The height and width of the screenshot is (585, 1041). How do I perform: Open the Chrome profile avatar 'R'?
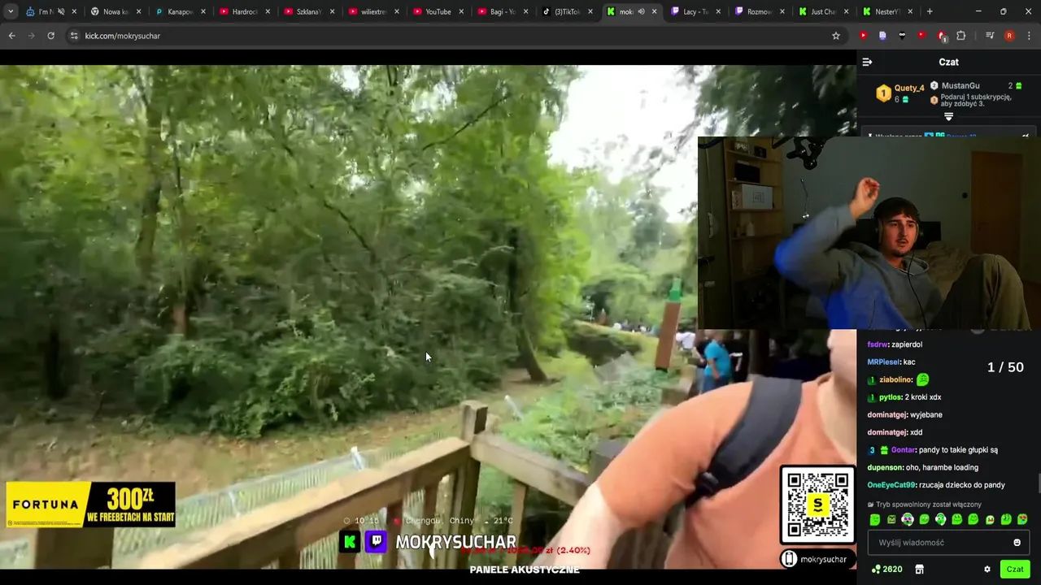coord(1009,36)
